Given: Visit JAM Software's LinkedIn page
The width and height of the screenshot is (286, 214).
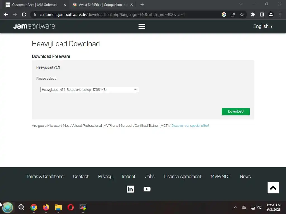Looking at the screenshot, I should [130, 189].
